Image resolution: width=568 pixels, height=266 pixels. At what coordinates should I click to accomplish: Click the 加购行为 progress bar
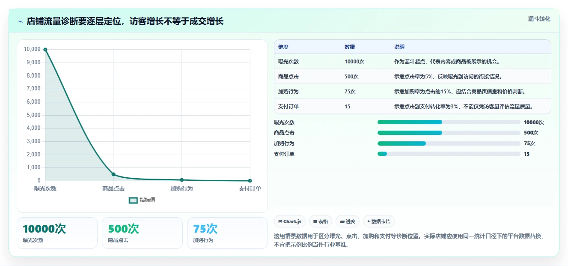449,143
